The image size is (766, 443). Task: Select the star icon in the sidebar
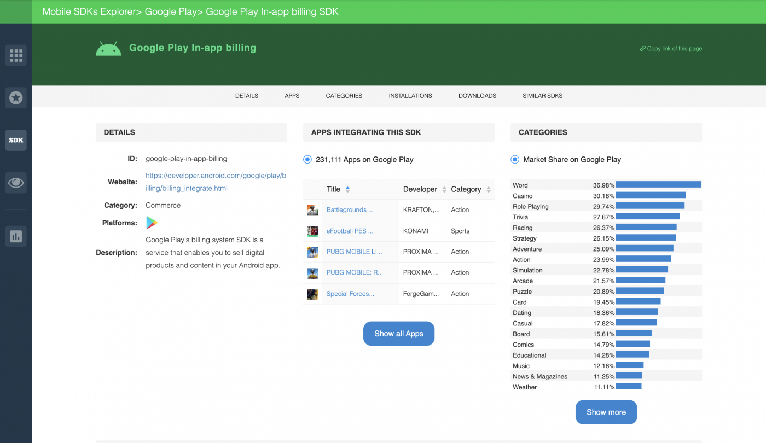coord(16,97)
